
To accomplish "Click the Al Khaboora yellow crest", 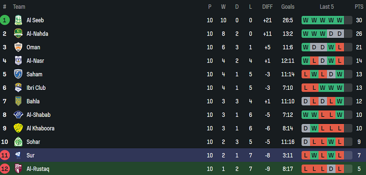I will tap(18, 128).
